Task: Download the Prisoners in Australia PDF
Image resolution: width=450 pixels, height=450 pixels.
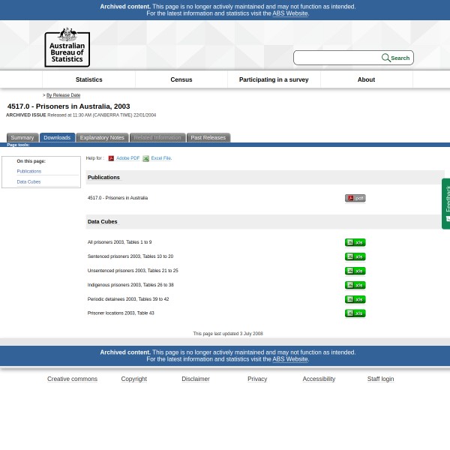Action: [355, 198]
